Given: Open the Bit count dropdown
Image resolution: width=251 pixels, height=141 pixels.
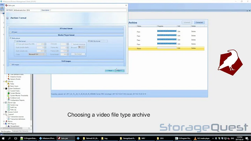Looking at the screenshot, I should [x=84, y=47].
